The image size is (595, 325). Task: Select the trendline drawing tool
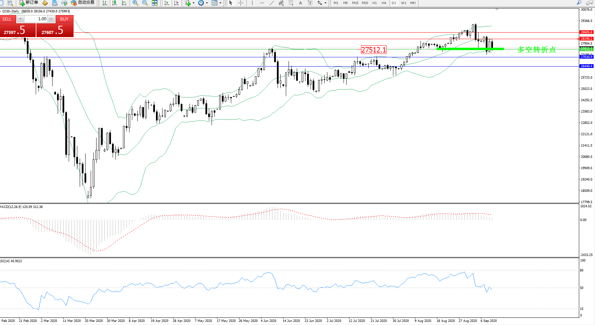(272, 3)
